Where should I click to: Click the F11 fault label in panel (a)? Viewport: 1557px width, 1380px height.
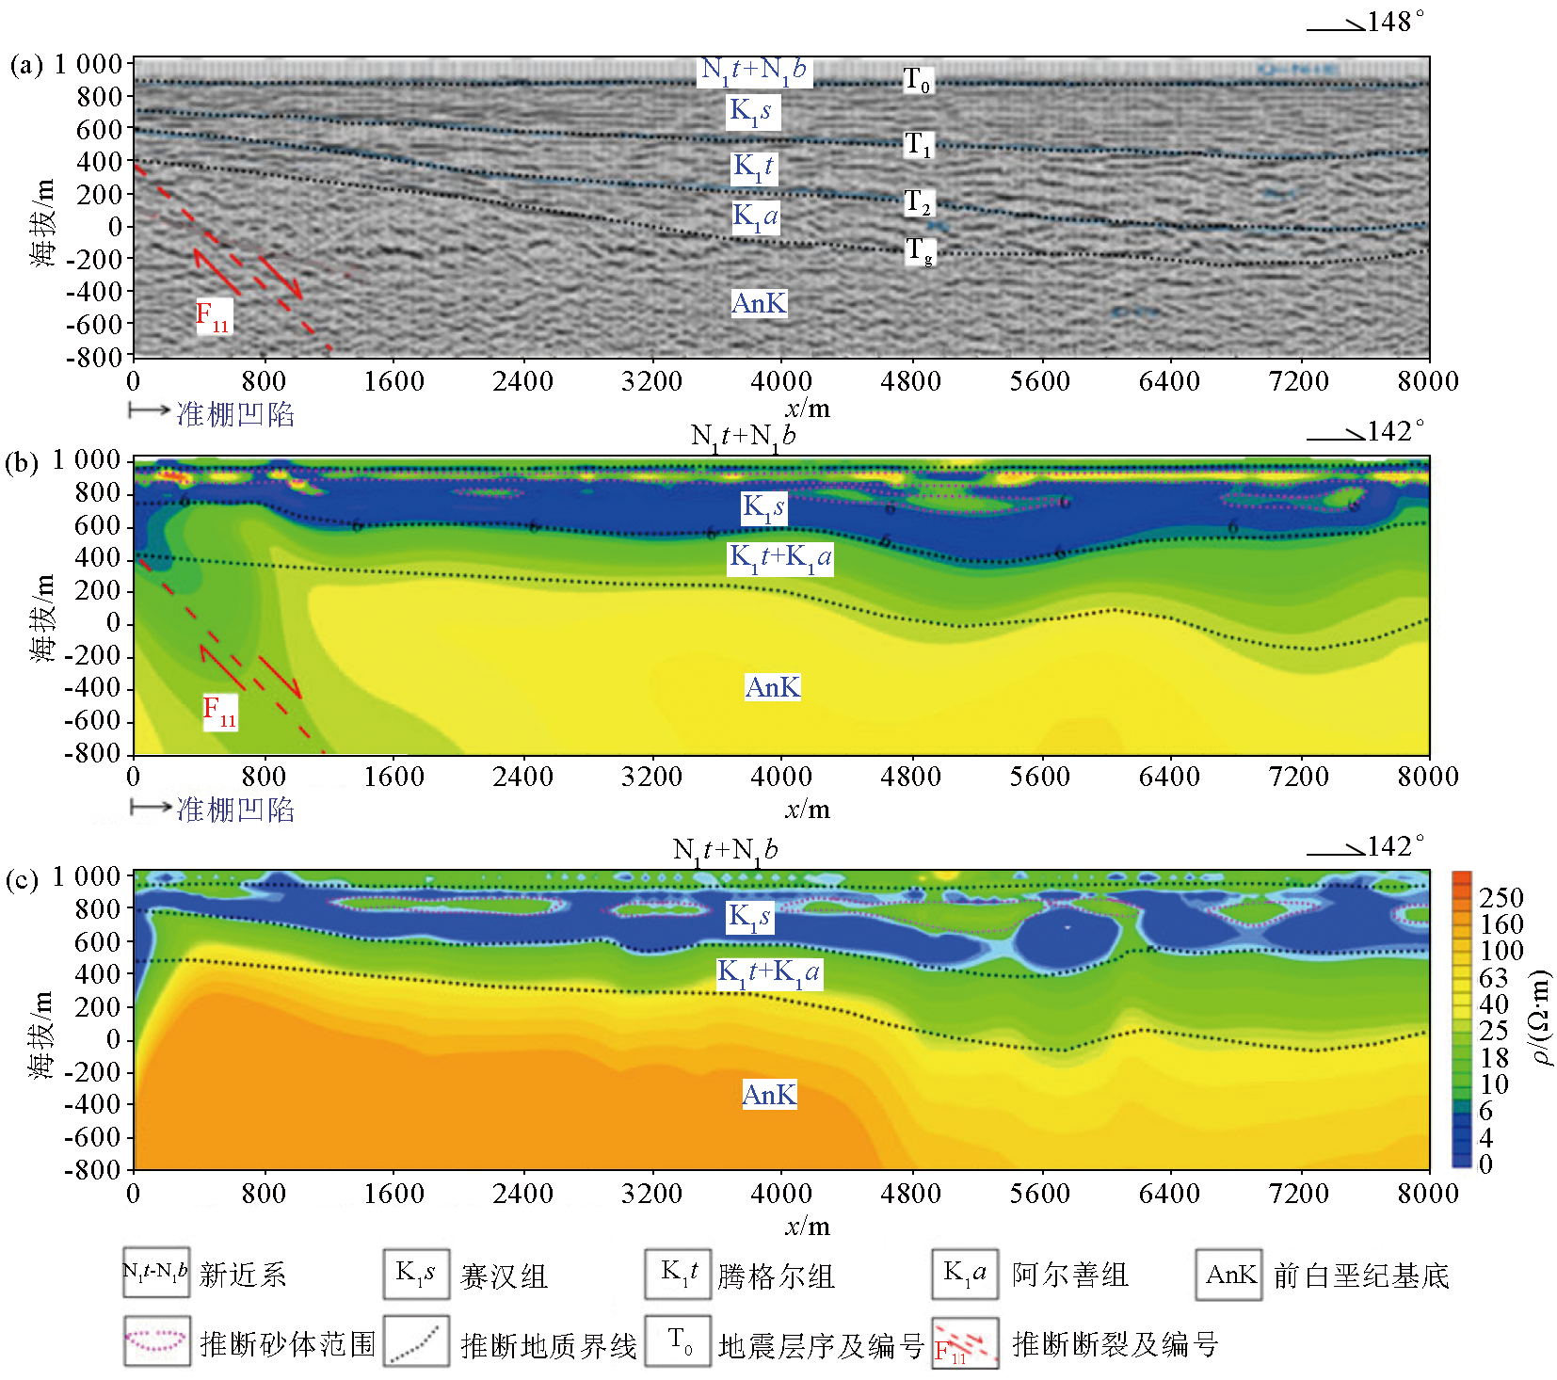[x=213, y=315]
